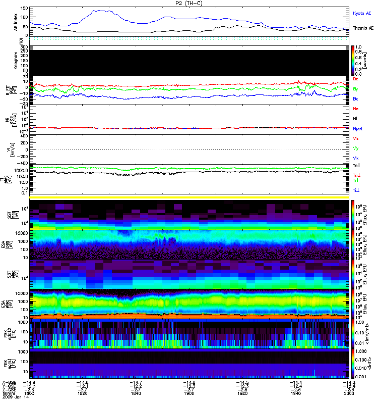The image size is (378, 404).
Task: Click the plot title P2 (TH-C)
Action: pos(189,3)
